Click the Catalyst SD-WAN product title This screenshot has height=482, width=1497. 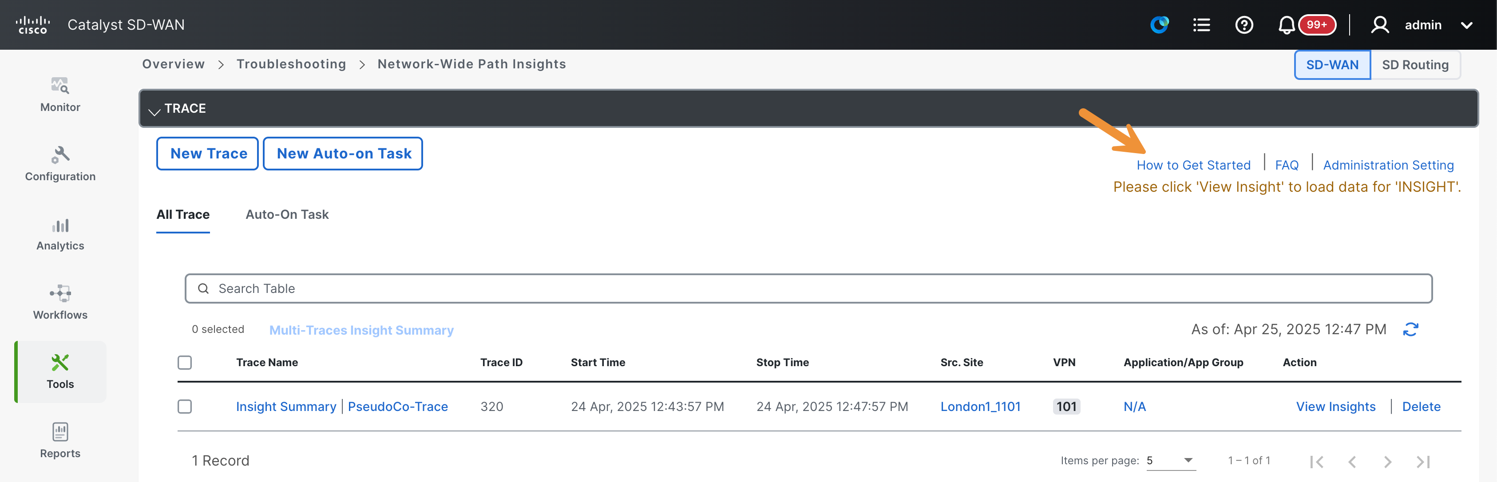click(126, 25)
